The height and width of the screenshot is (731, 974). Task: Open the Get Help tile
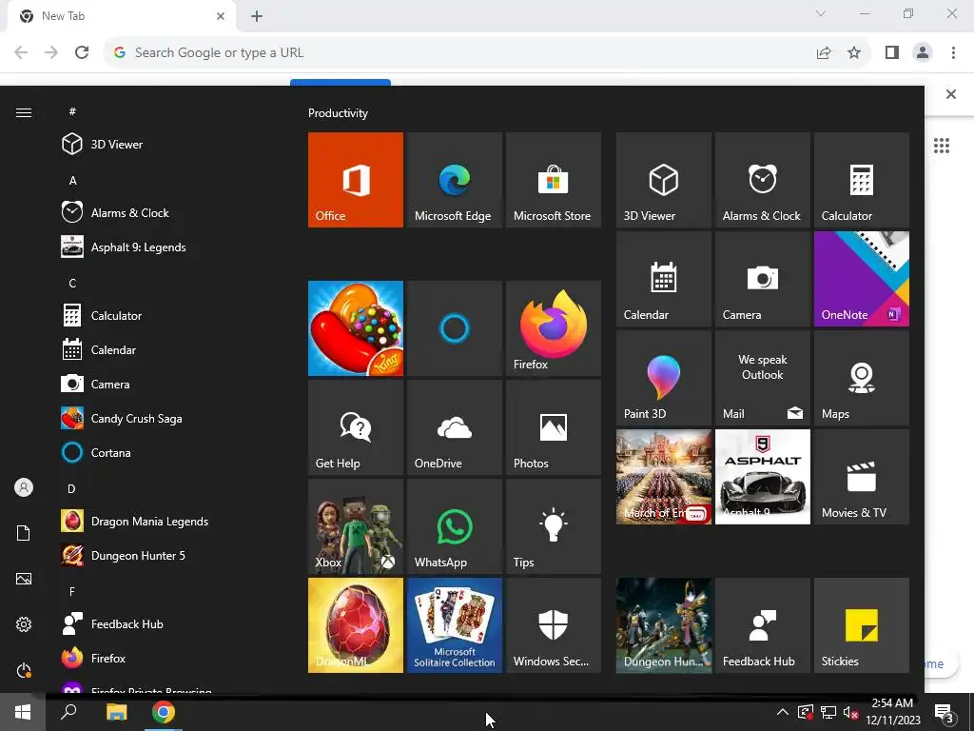(x=356, y=427)
